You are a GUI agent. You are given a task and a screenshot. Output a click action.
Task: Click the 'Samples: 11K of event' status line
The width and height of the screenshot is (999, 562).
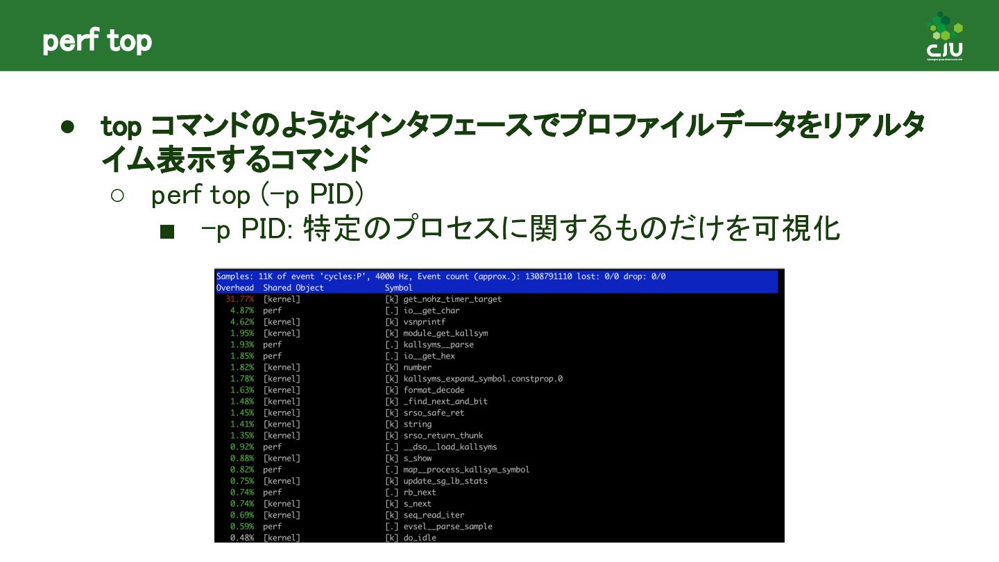click(441, 276)
